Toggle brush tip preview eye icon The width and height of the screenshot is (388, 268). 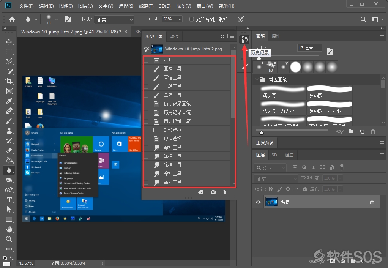pos(340,132)
